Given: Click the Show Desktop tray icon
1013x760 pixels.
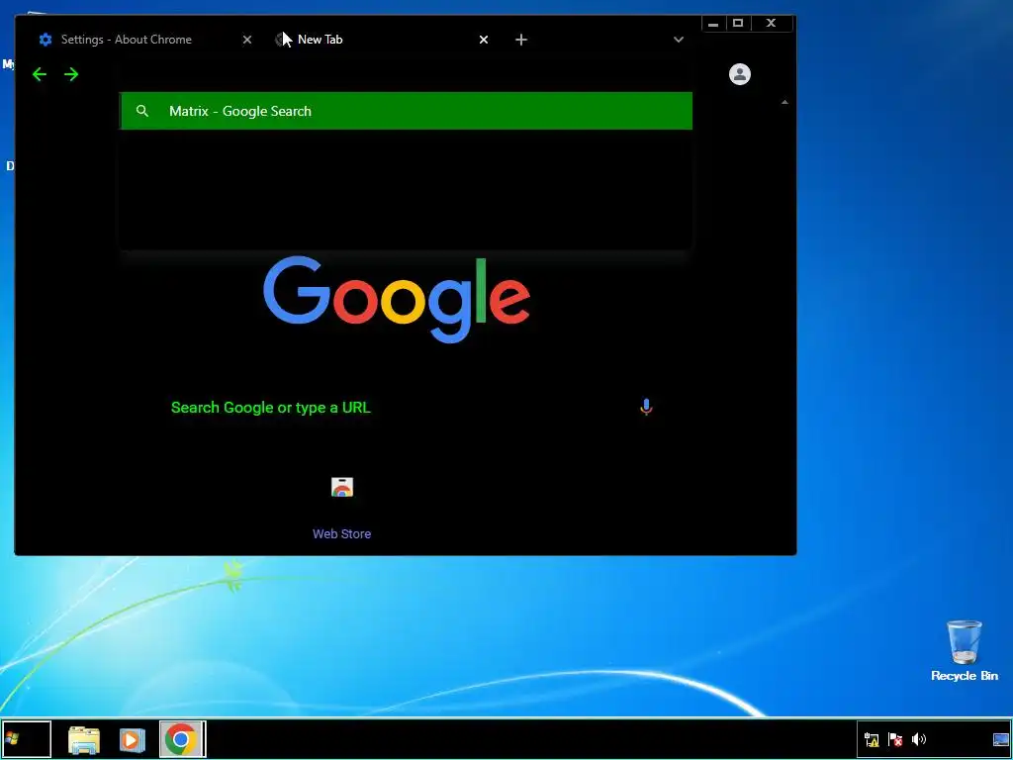Looking at the screenshot, I should (x=1001, y=739).
